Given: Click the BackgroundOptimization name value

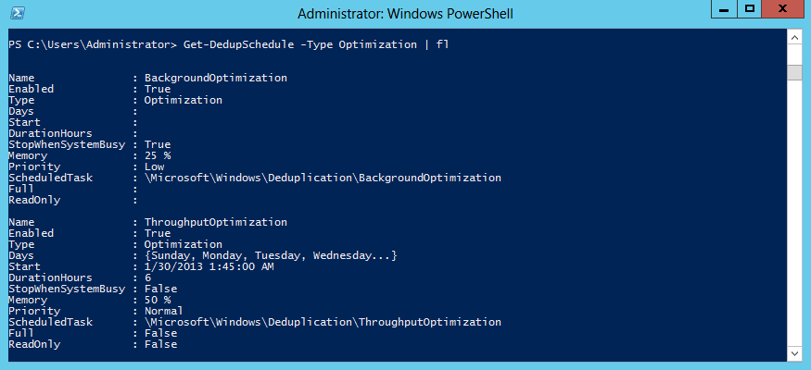Looking at the screenshot, I should click(216, 78).
